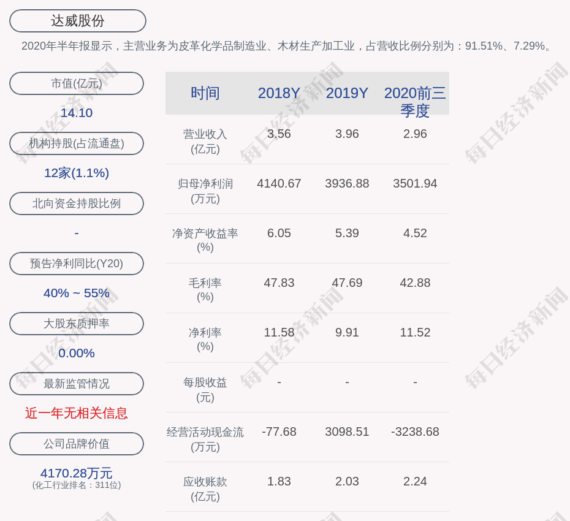Select the cash flow value -77.68
Screen dimensions: 570x521
tap(279, 432)
